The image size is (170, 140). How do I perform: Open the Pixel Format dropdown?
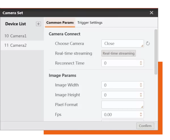[122, 105]
